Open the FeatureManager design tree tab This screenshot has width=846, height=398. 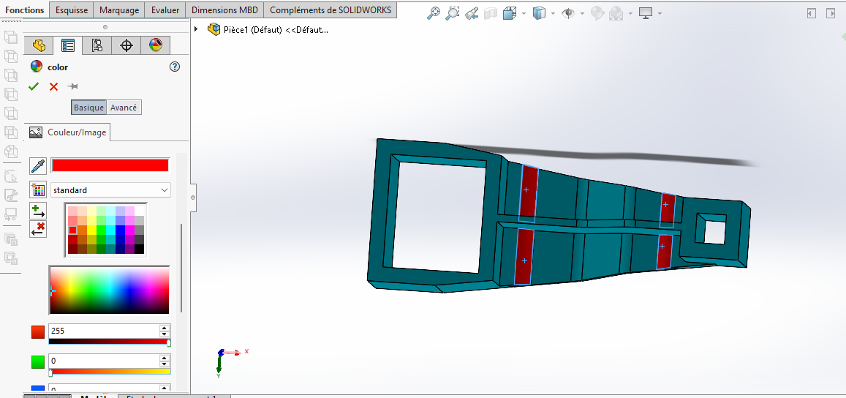(x=39, y=45)
